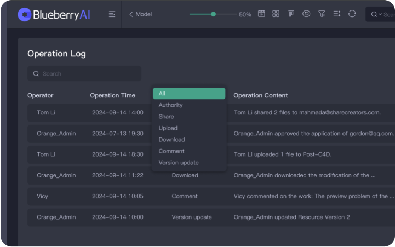Screen dimensions: 395x247
Task: Choose "Authority" filter option
Action: point(171,105)
